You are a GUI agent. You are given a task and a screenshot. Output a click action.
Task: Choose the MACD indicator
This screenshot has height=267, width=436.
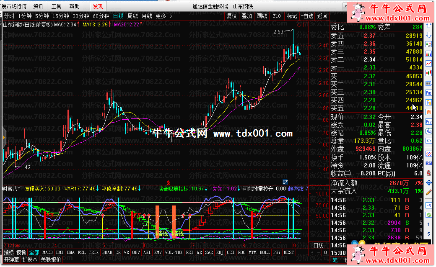pyautogui.click(x=47, y=252)
